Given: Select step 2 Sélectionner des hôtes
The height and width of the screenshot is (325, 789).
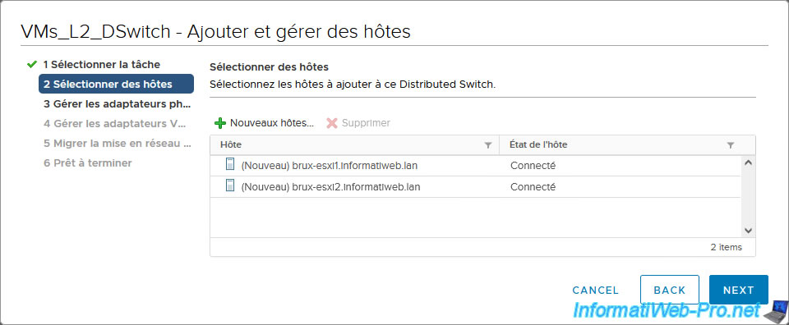Looking at the screenshot, I should point(116,84).
